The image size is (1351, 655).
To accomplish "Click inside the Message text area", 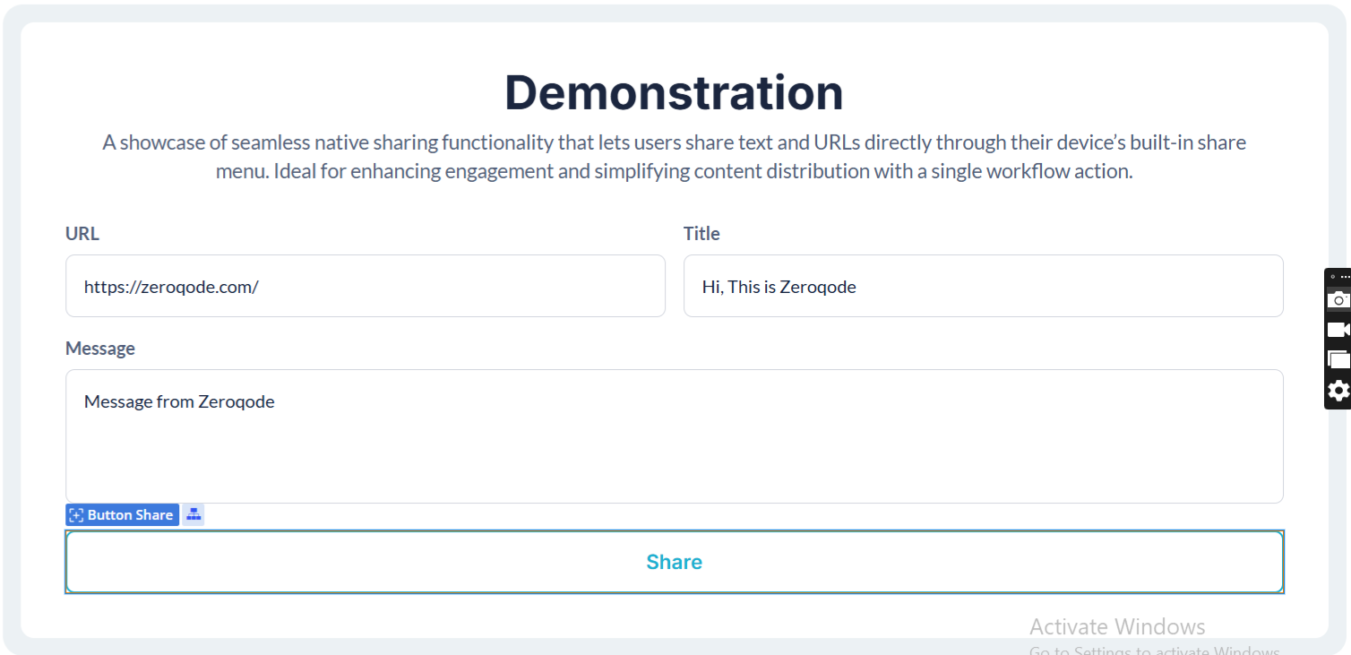I will pos(674,436).
